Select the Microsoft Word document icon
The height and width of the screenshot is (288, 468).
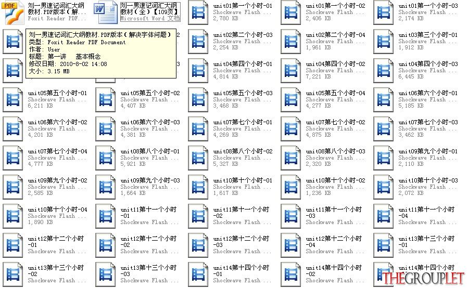[x=105, y=12]
